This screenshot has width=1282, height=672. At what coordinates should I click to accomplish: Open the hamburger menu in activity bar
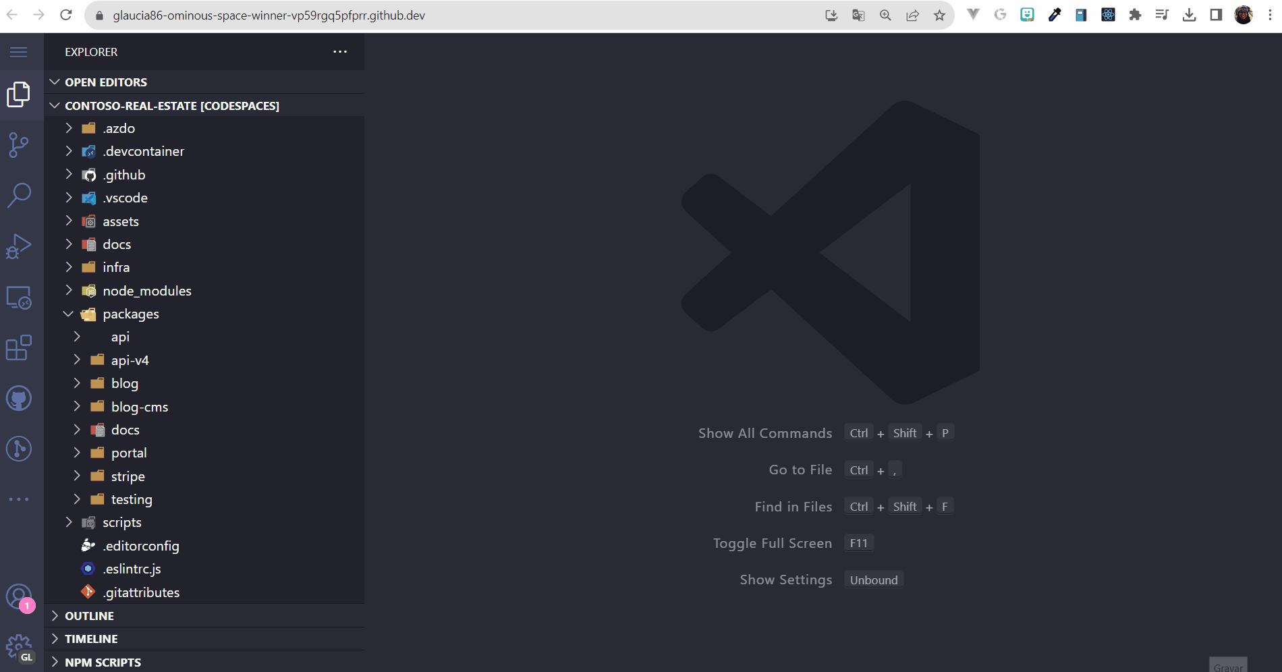tap(19, 52)
